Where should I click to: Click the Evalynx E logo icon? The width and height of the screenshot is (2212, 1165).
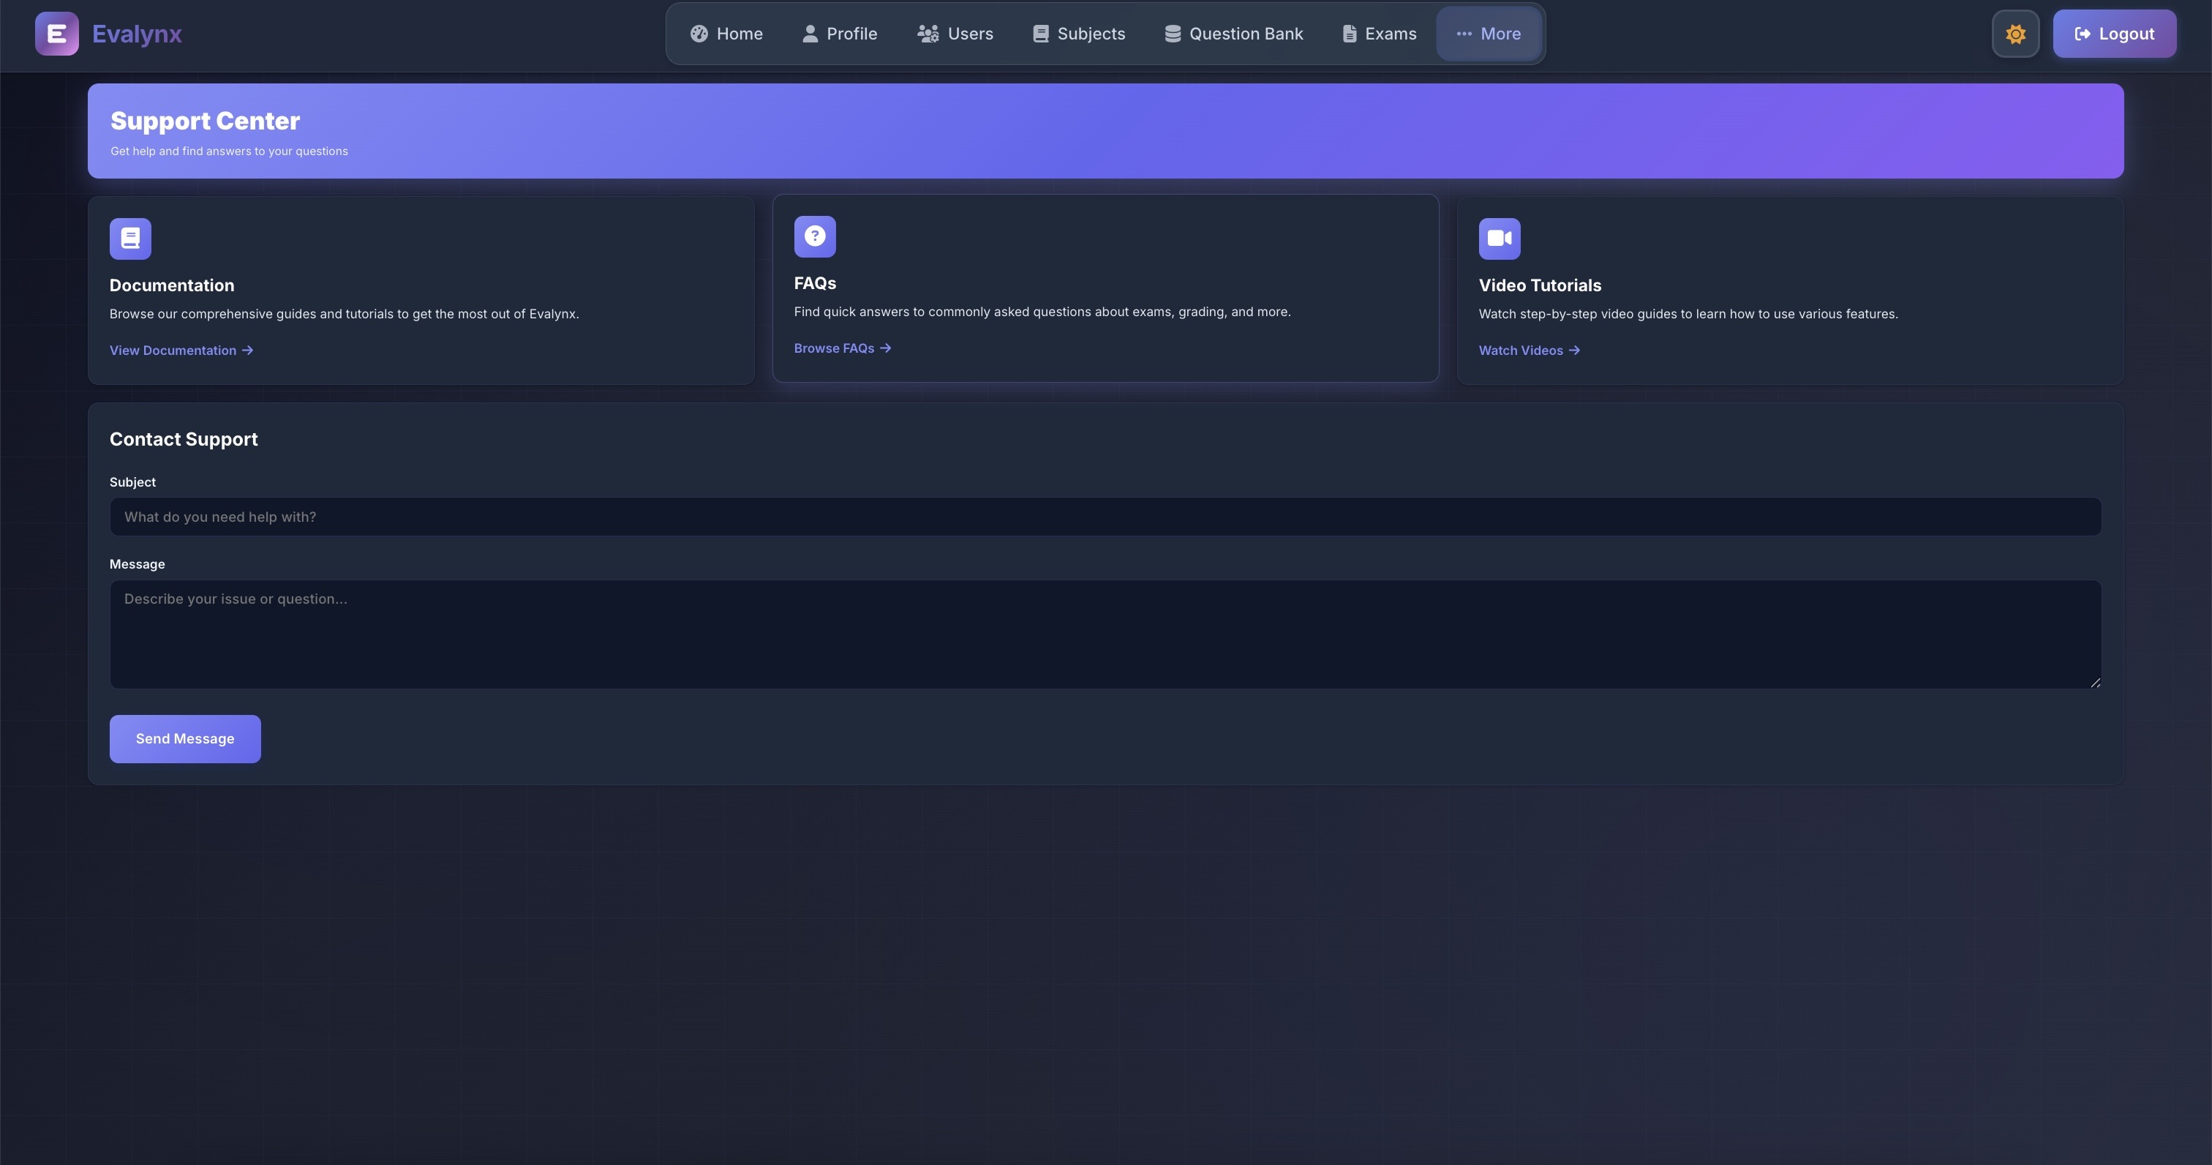tap(56, 34)
